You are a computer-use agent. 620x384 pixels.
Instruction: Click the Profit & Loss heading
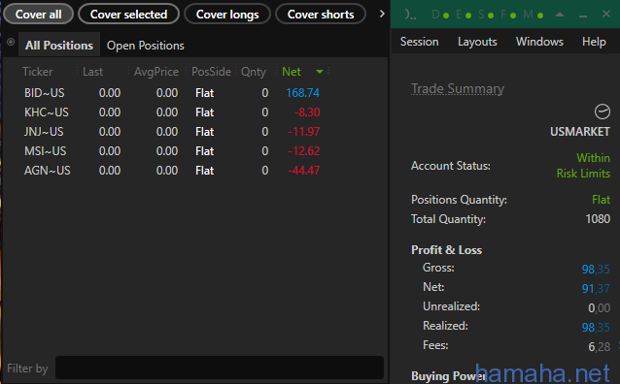coord(446,250)
